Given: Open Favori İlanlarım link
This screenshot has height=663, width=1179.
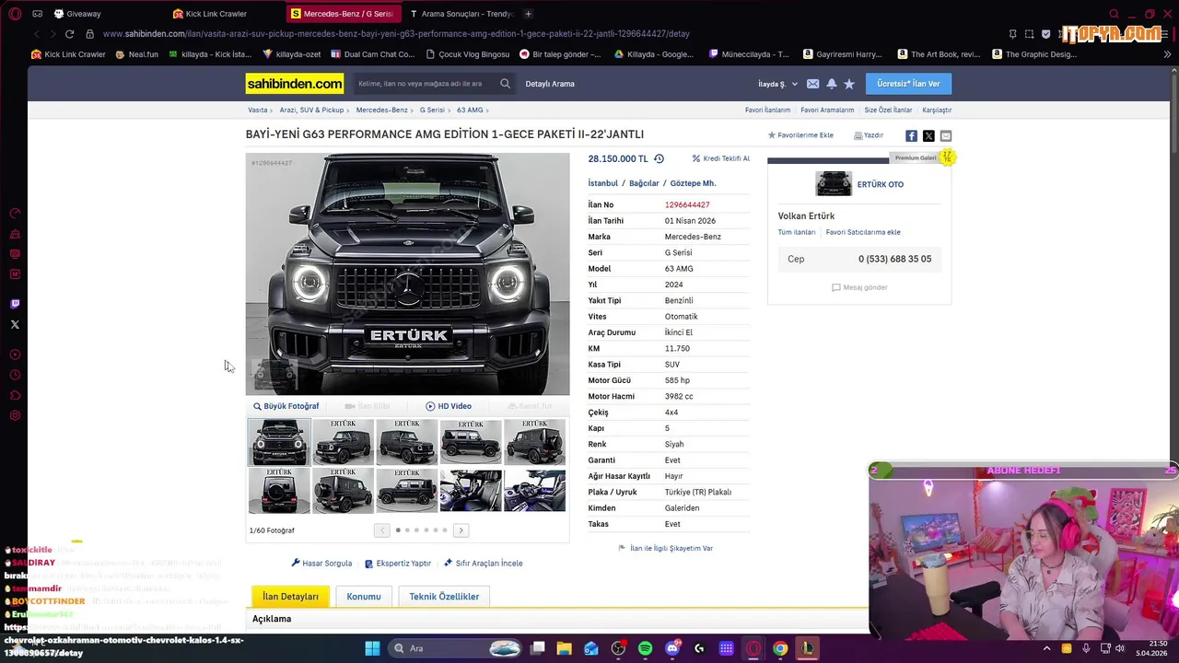Looking at the screenshot, I should 767,110.
